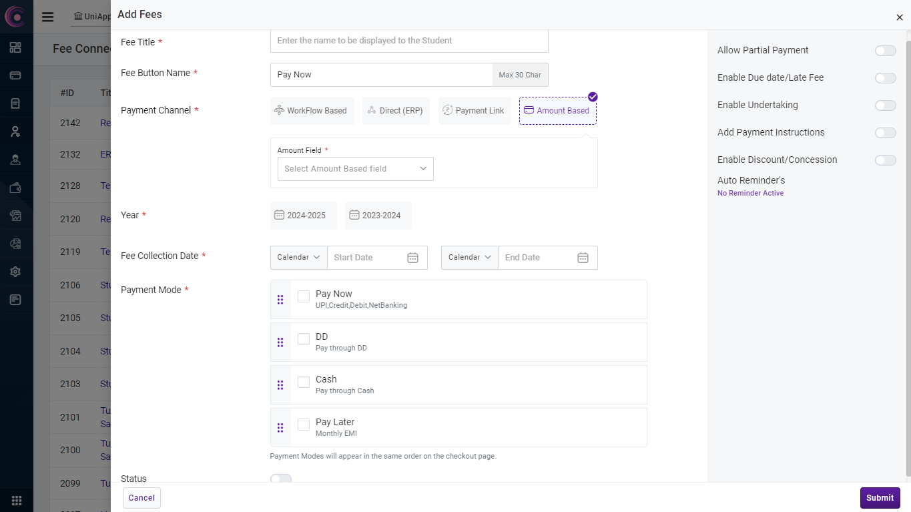Click into the Fee Title input field
The width and height of the screenshot is (911, 512).
tap(408, 41)
